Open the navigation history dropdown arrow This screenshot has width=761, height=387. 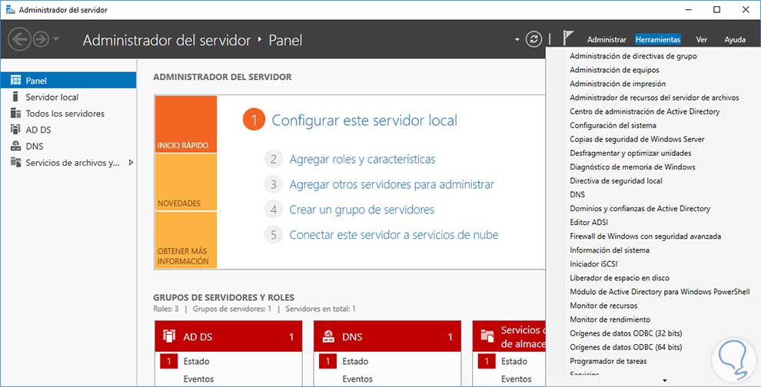click(x=56, y=39)
